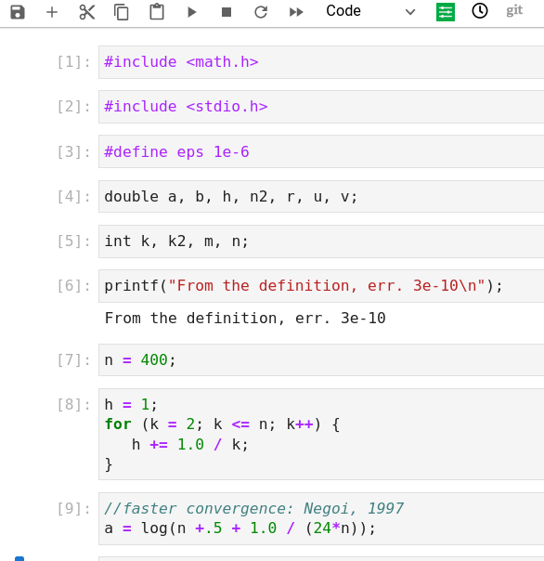Save the notebook with the floppy disk icon
Image resolution: width=544 pixels, height=561 pixels.
[x=18, y=12]
